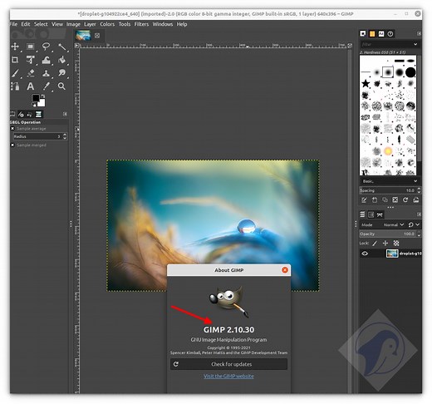Switch to the Brushes tab

coord(363,34)
